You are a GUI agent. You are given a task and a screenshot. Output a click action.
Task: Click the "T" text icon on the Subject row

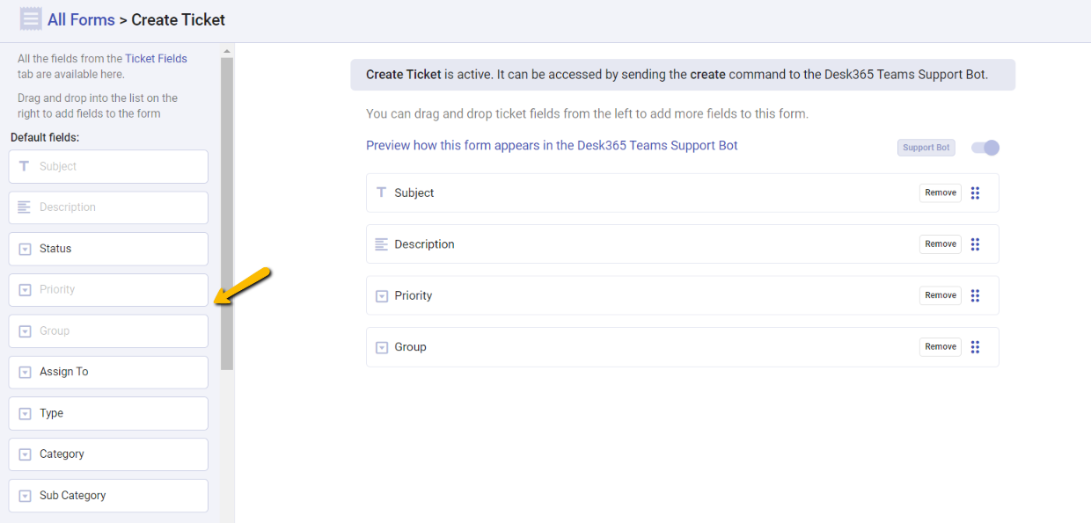382,192
